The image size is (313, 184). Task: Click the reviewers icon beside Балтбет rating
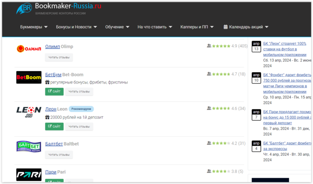pyautogui.click(x=209, y=143)
